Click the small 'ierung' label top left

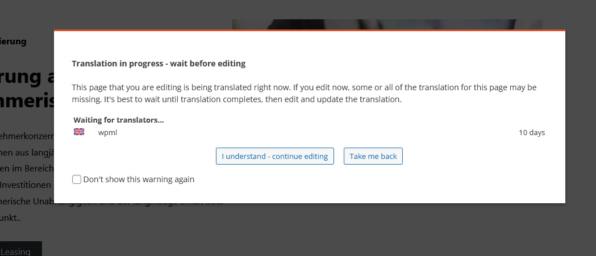tap(13, 41)
